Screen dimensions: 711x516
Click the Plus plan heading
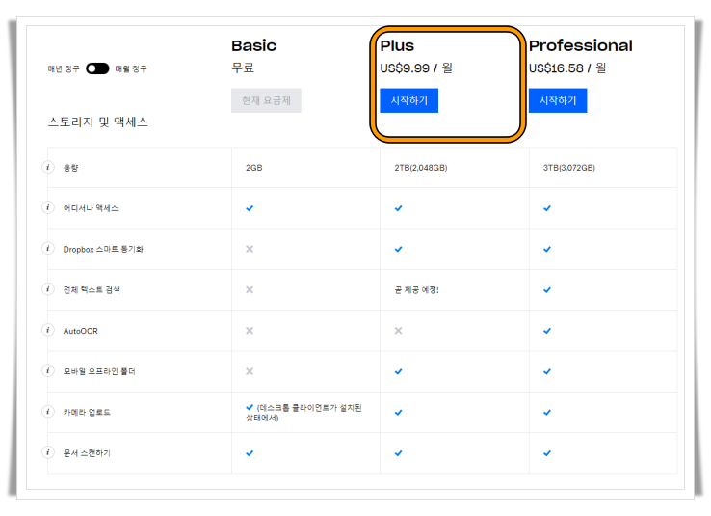[397, 45]
